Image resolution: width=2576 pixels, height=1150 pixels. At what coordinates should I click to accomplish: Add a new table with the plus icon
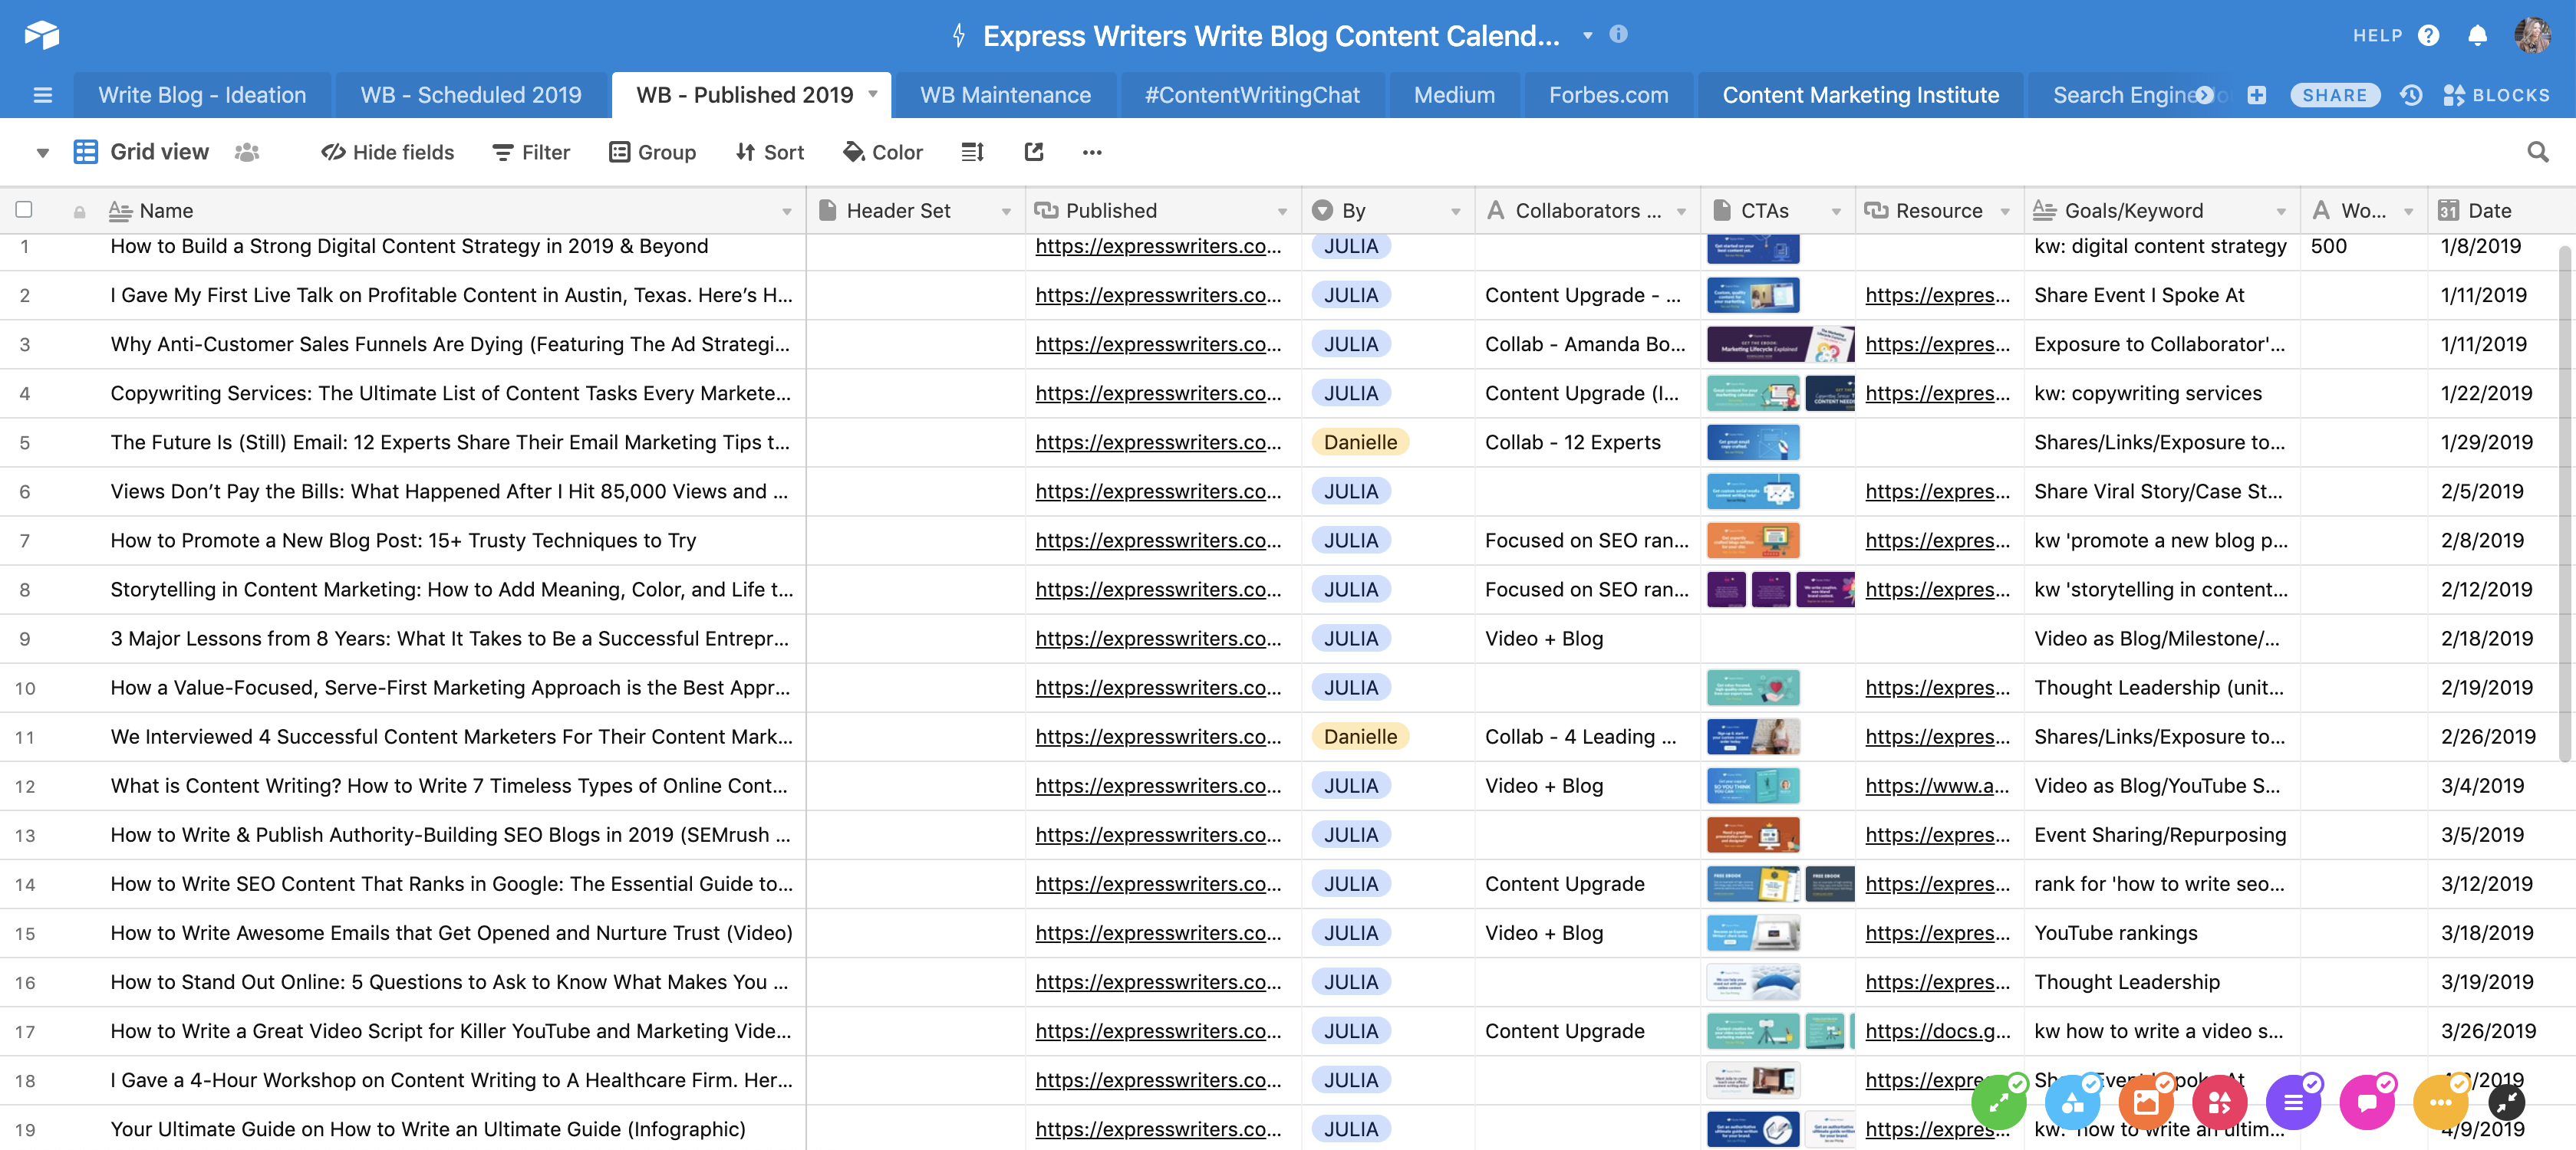[2257, 95]
